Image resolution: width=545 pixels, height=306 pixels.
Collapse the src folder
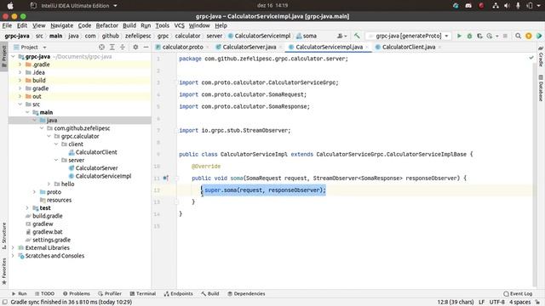(x=20, y=105)
